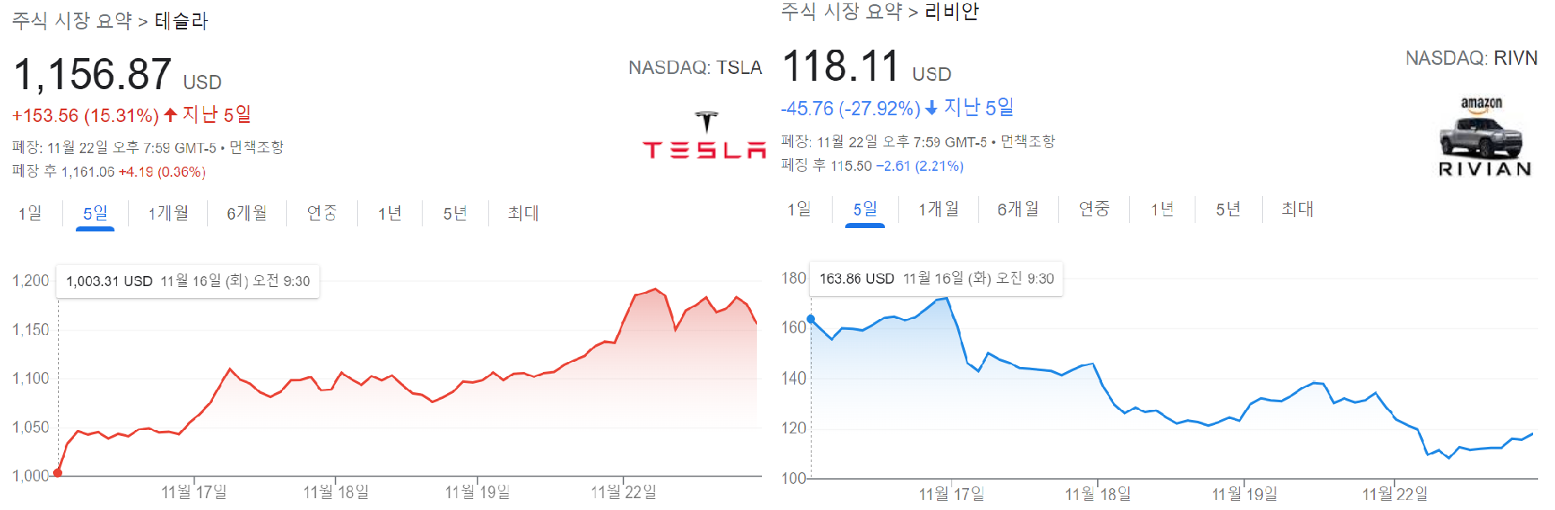Select 최대 range for Tesla chart
This screenshot has height=510, width=1555.
coord(523,213)
